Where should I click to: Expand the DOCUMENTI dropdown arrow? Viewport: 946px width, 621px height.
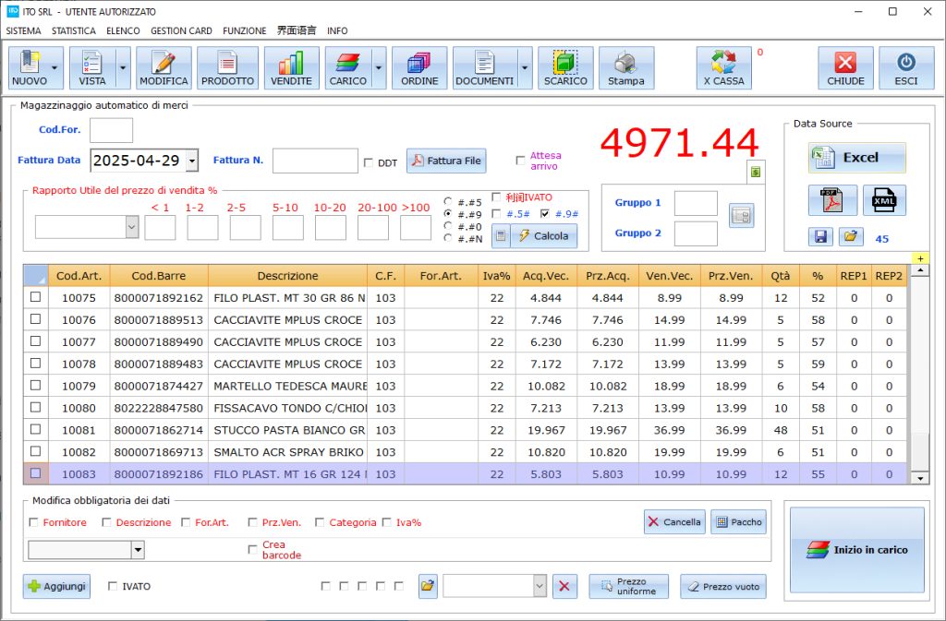[525, 68]
